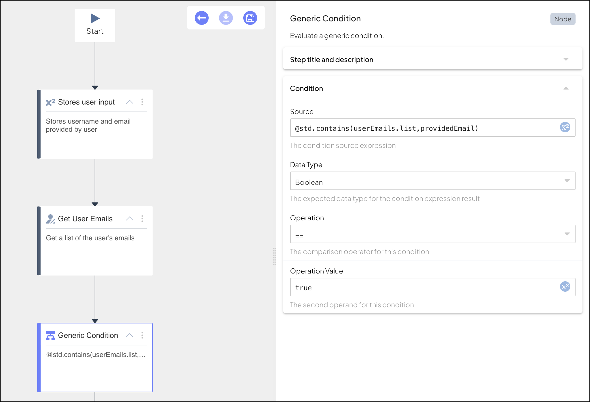Open the Operation == dropdown
This screenshot has height=402, width=590.
(x=432, y=234)
